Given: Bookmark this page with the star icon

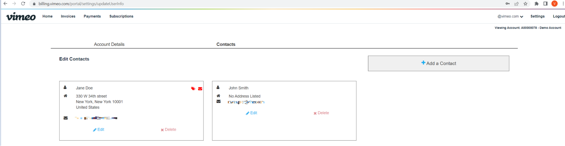Looking at the screenshot, I should [x=525, y=4].
